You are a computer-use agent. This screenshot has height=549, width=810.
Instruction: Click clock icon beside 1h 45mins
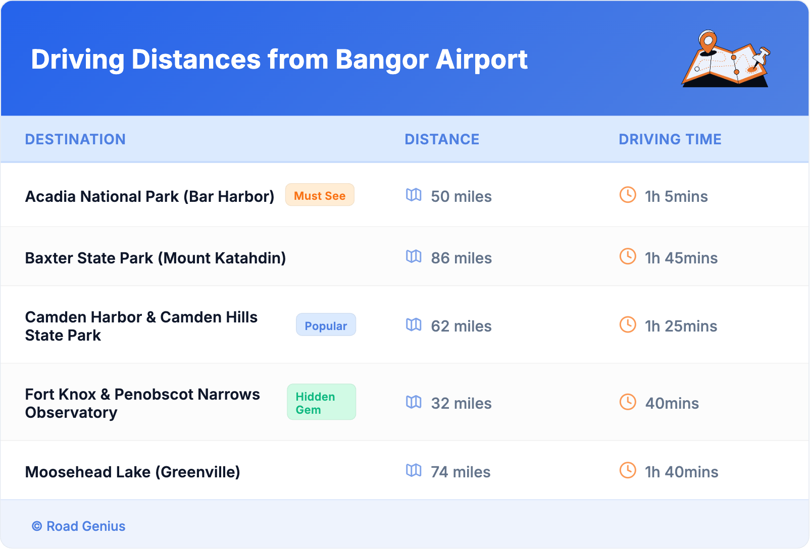[628, 257]
